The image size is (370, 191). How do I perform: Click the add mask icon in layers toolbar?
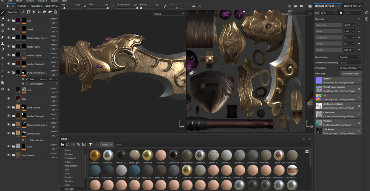pos(28,12)
